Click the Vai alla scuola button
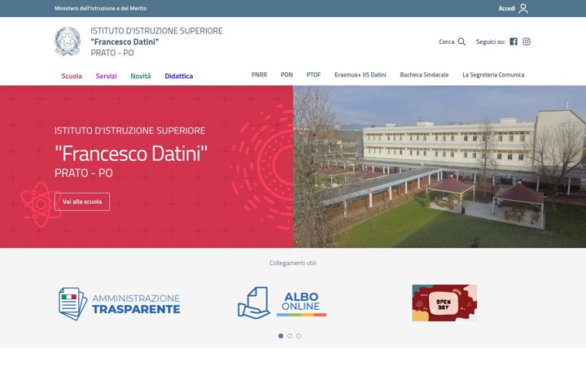The height and width of the screenshot is (366, 586). point(82,202)
